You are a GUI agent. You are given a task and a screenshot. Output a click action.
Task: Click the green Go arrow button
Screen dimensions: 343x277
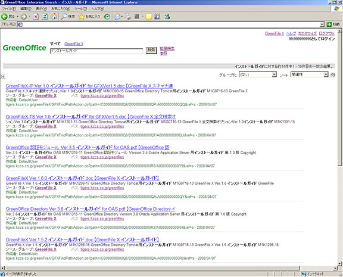pyautogui.click(x=329, y=24)
